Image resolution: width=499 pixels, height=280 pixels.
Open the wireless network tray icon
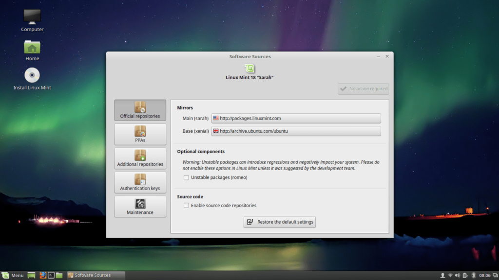tap(450, 275)
